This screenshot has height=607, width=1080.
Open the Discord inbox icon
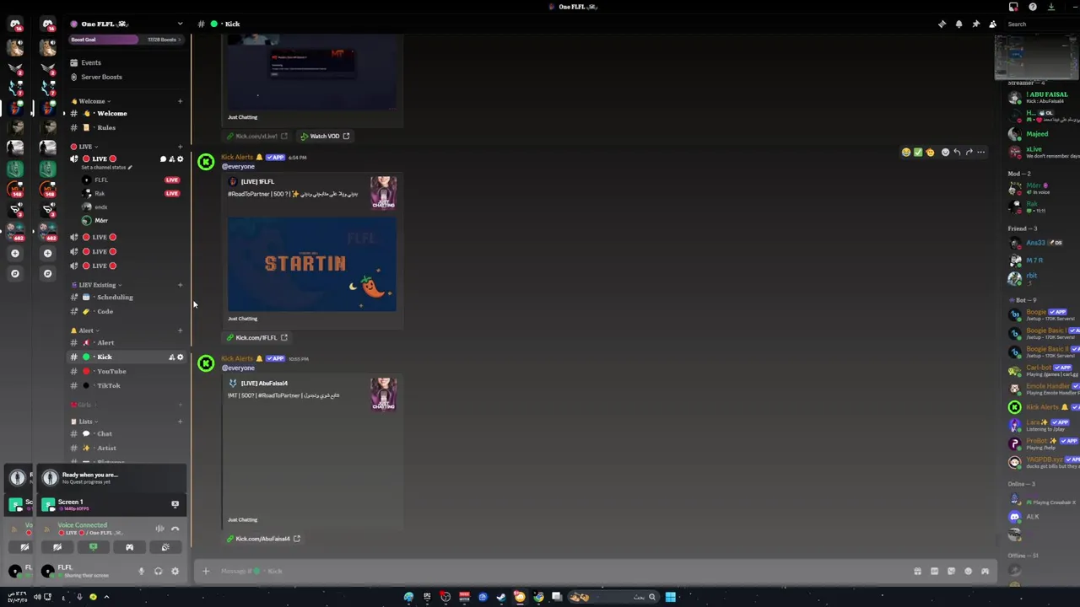pos(1013,7)
